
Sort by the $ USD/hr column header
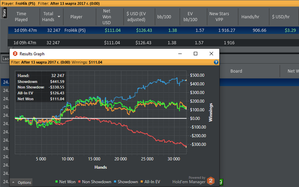pos(281,17)
